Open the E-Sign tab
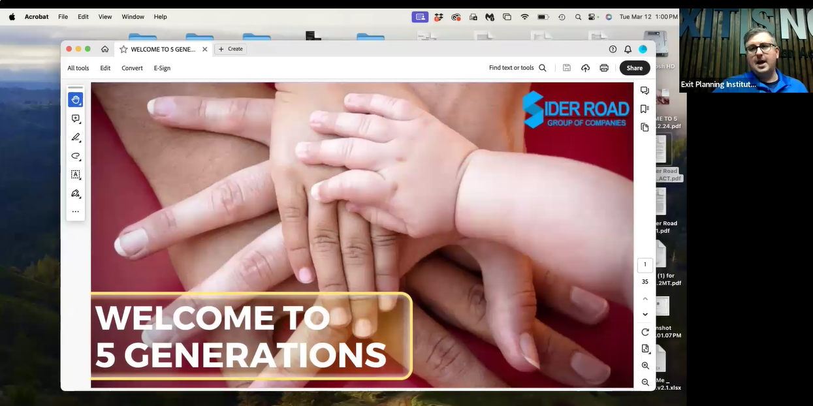This screenshot has height=406, width=813. [x=162, y=68]
